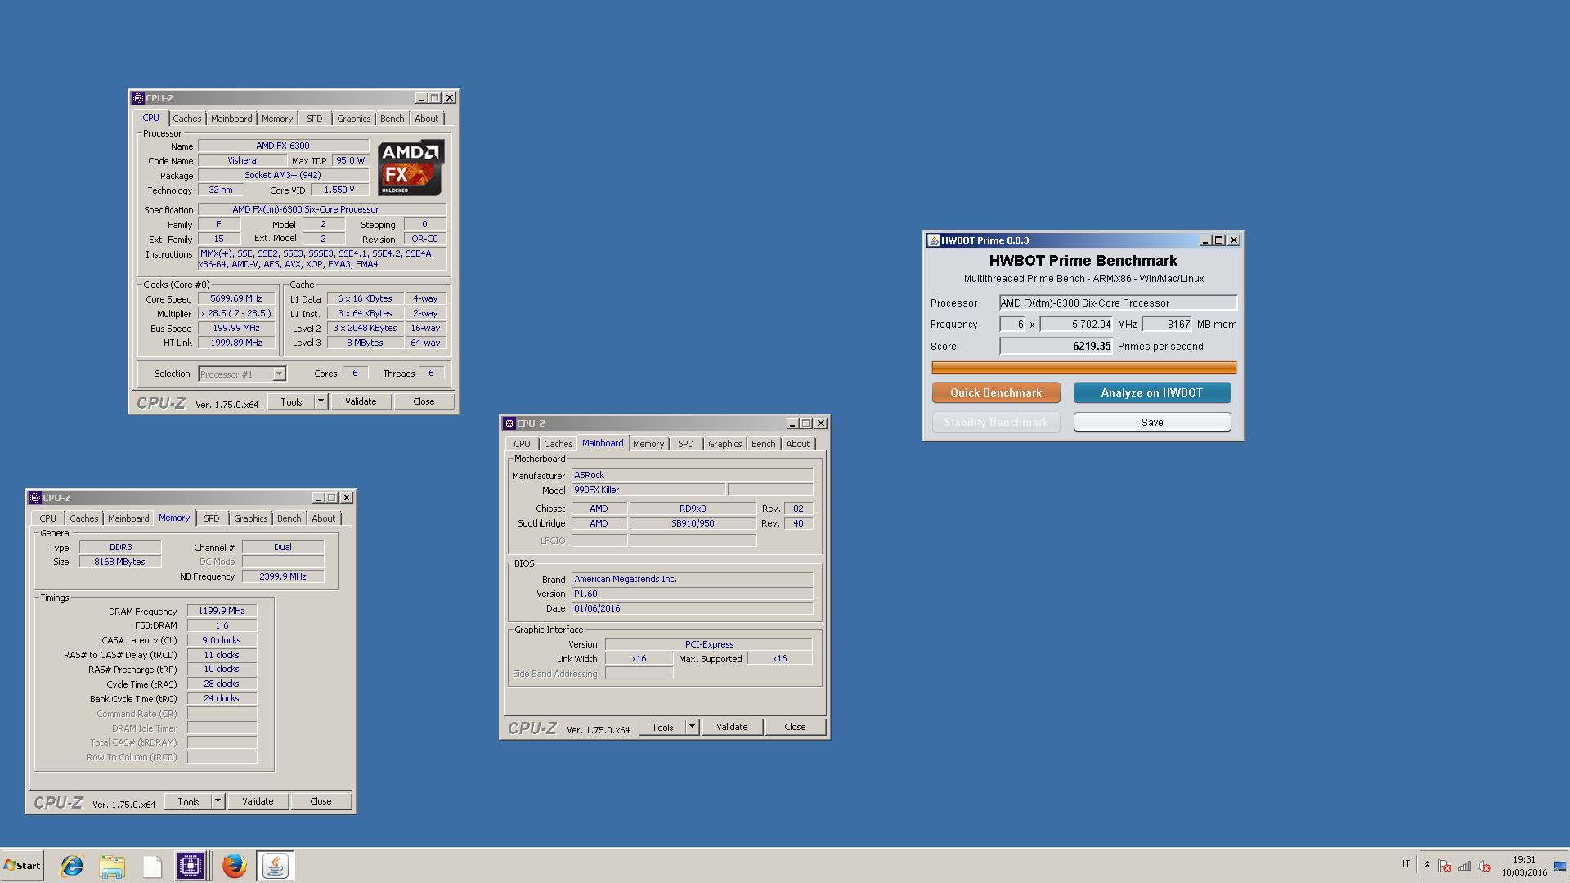Open Firefox from the taskbar
Screen dimensions: 1570x883
pyautogui.click(x=235, y=866)
